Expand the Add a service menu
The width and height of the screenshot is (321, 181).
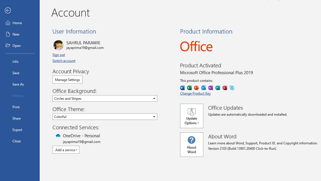(66, 150)
